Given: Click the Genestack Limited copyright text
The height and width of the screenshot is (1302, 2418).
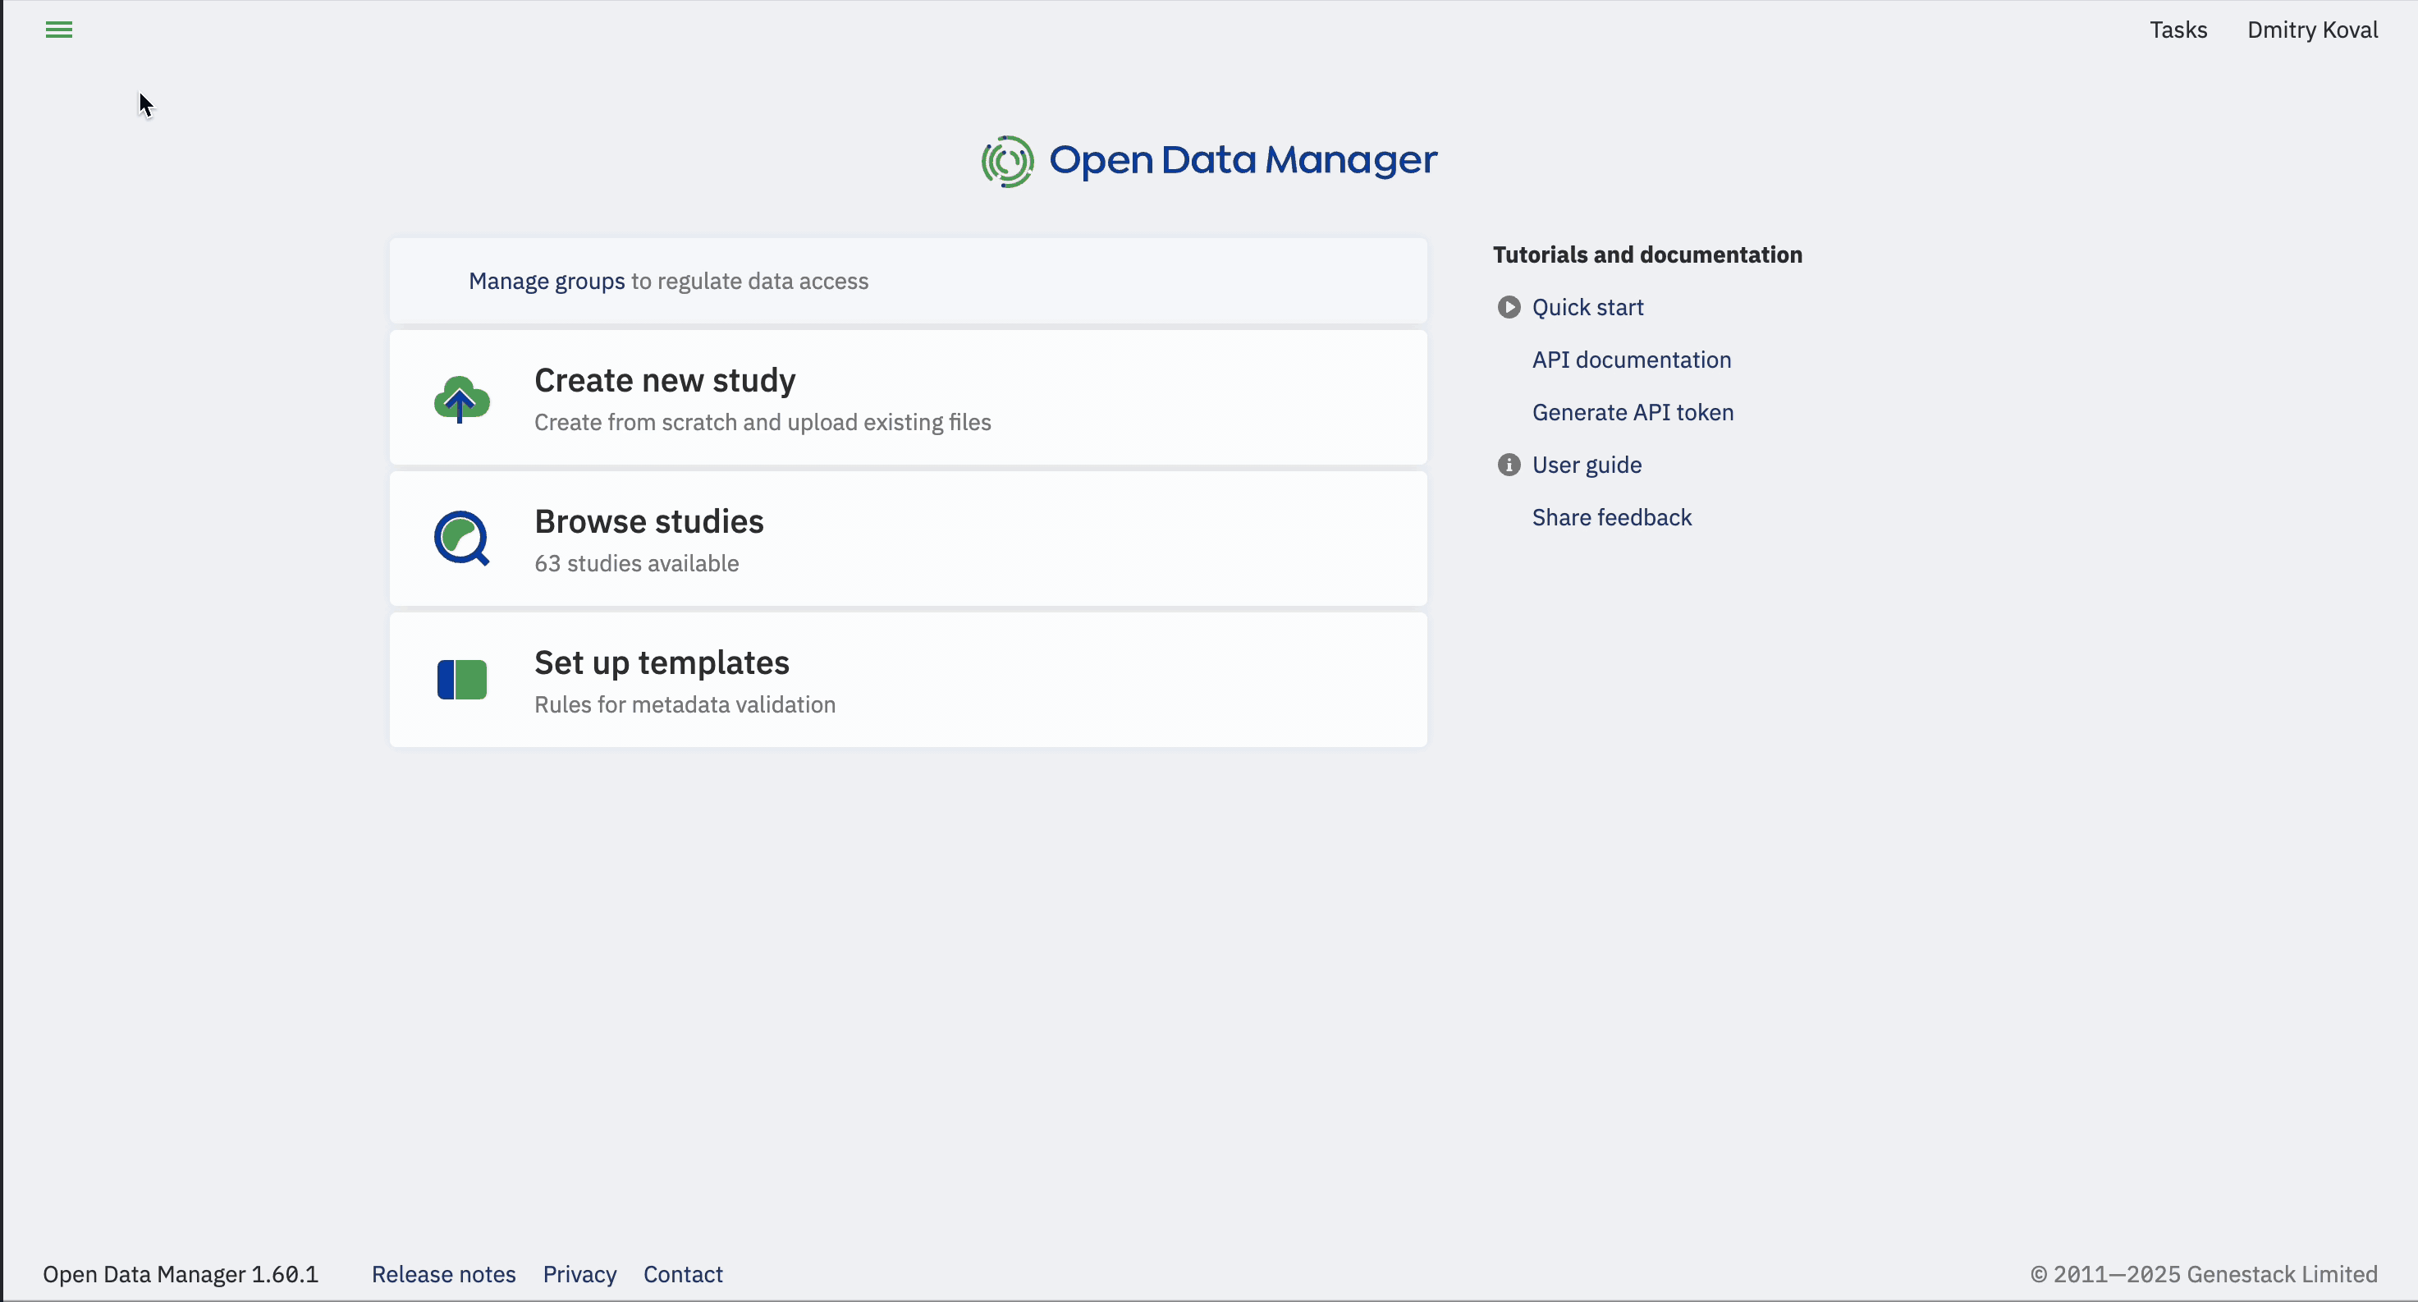Looking at the screenshot, I should [x=2203, y=1274].
